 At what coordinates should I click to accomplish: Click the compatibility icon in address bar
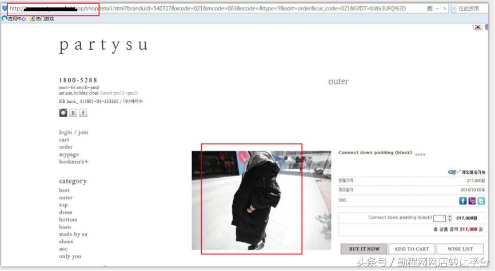430,9
